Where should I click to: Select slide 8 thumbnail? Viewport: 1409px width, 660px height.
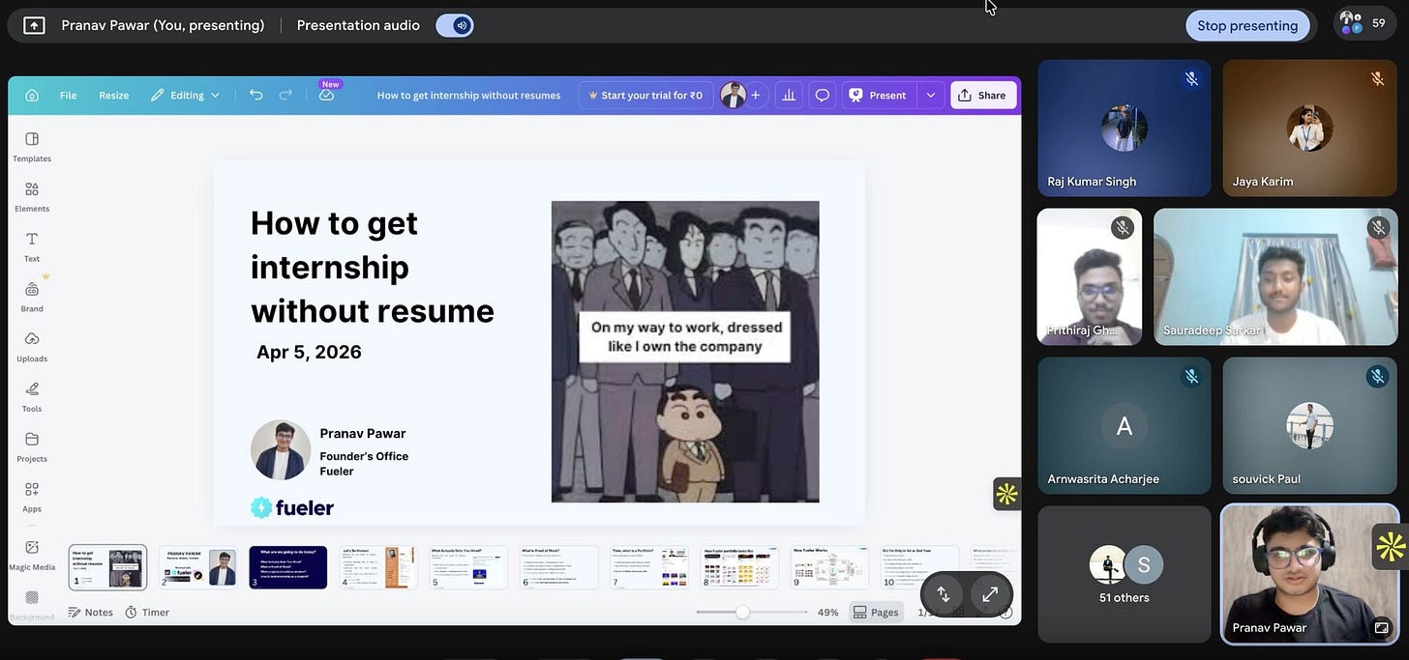[739, 567]
